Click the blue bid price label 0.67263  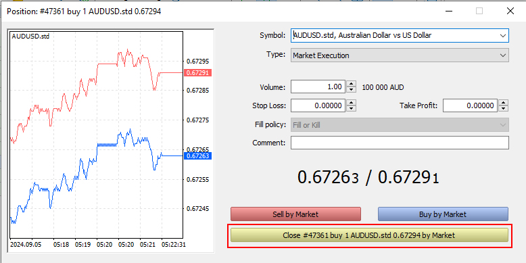[198, 156]
